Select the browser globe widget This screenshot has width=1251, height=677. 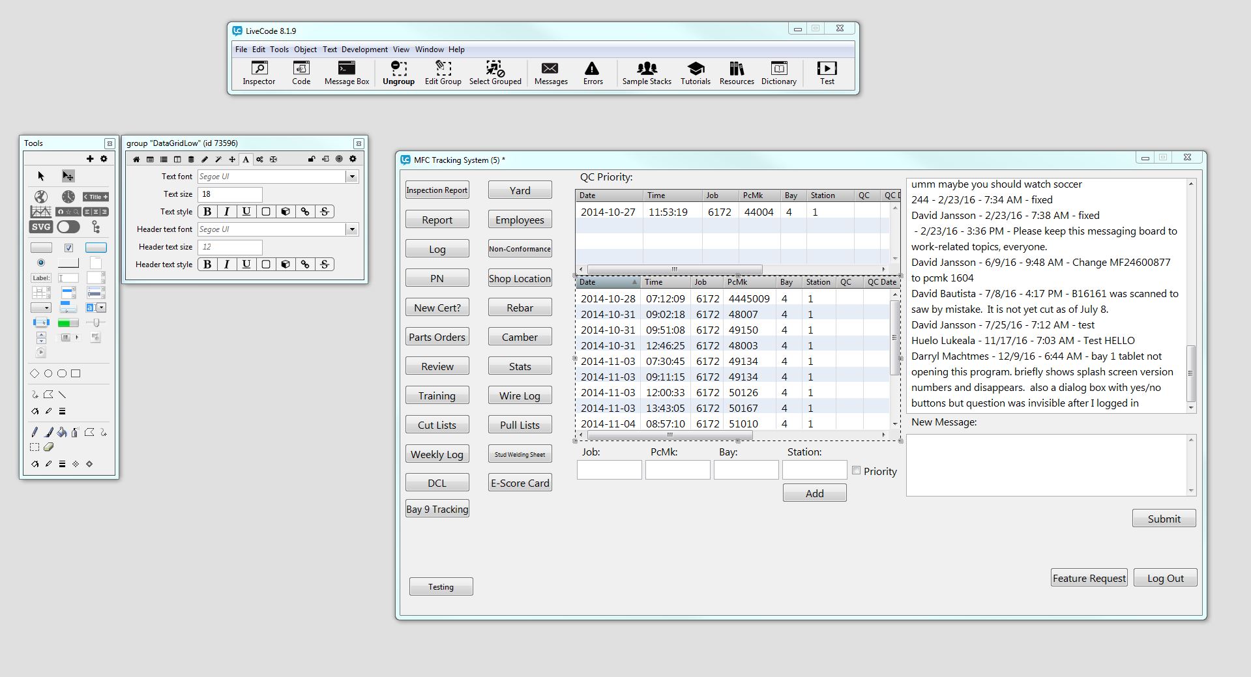(40, 196)
